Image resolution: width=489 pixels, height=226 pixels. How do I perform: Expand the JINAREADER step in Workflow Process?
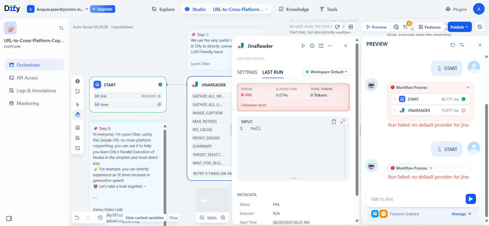(x=395, y=110)
